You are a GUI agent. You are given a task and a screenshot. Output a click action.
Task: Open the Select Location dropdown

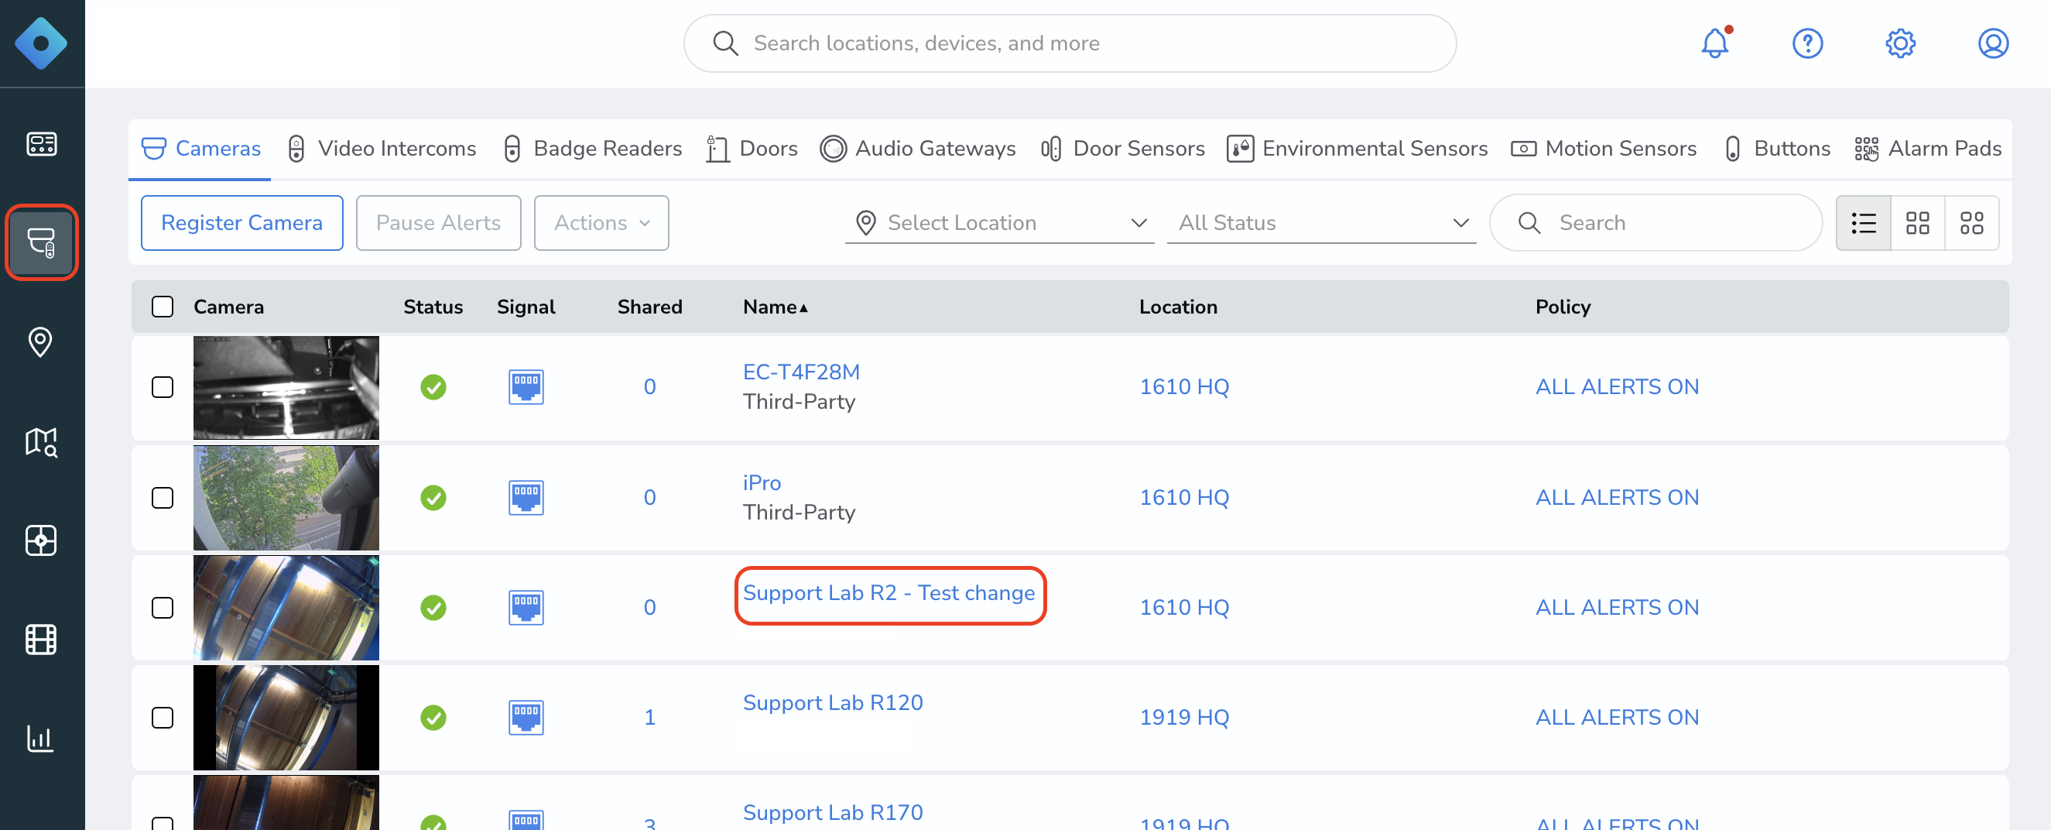pyautogui.click(x=999, y=223)
